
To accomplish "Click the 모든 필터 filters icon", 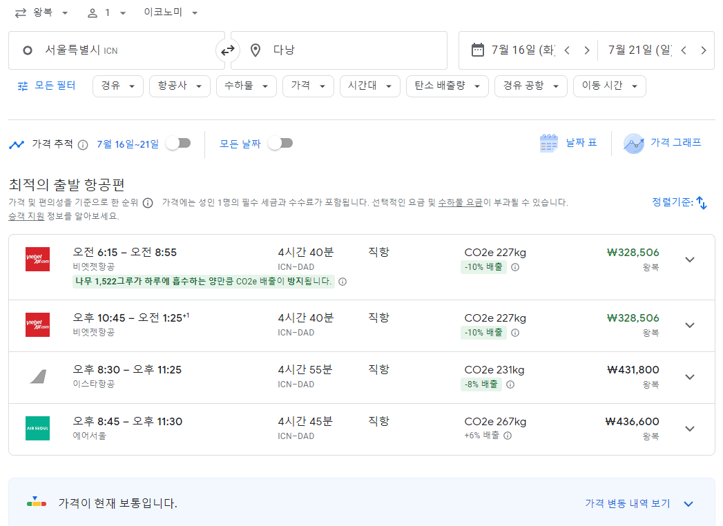I will point(22,86).
